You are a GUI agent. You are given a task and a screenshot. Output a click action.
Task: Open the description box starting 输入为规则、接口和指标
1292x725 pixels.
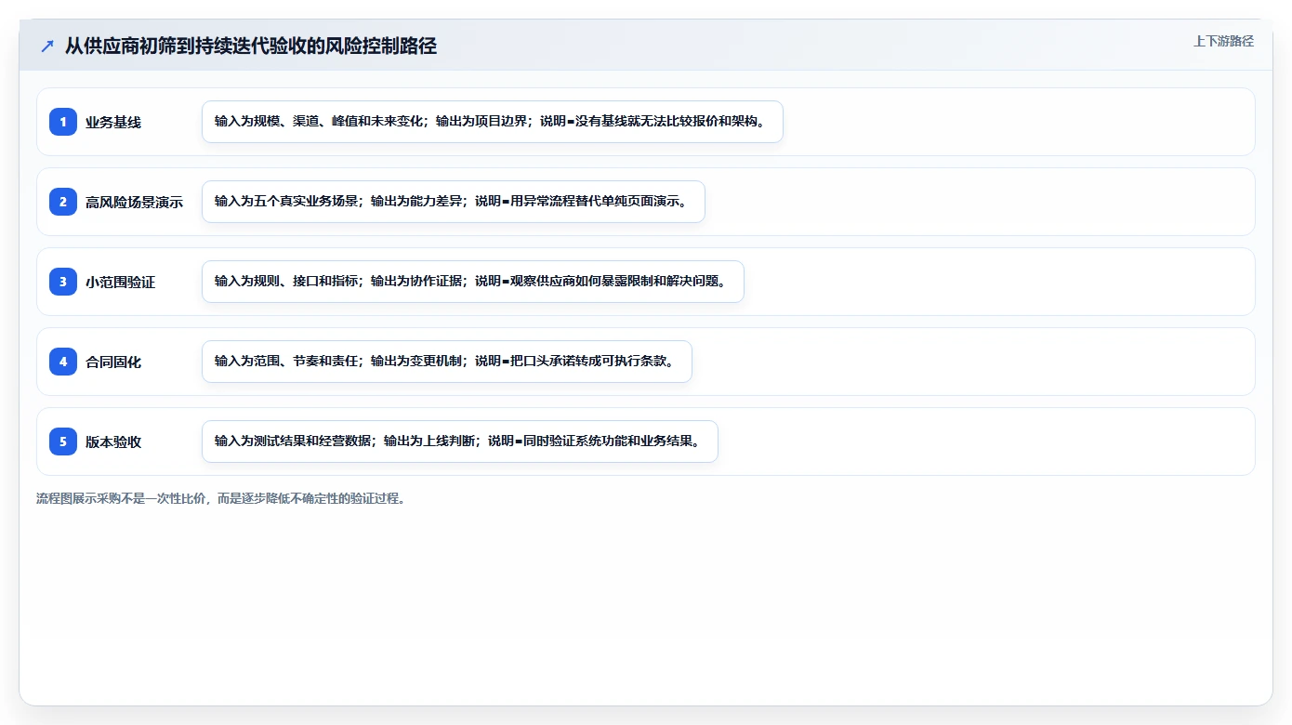[x=473, y=282]
